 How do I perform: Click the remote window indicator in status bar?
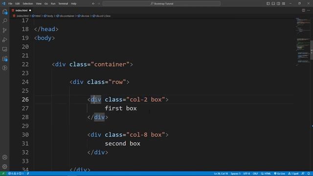click(x=3, y=174)
